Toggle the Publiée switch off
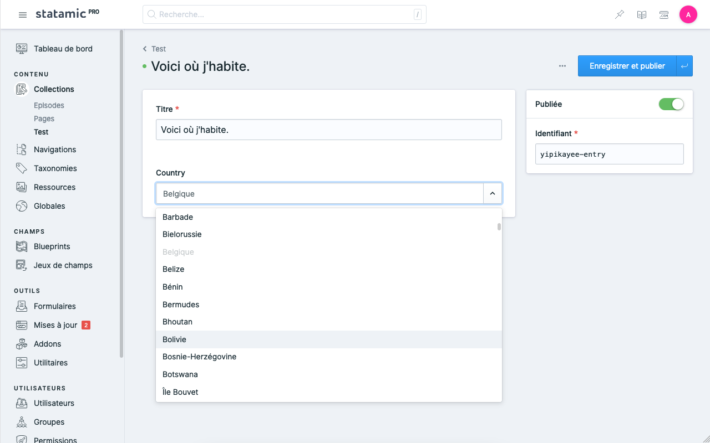The height and width of the screenshot is (443, 710). [671, 104]
